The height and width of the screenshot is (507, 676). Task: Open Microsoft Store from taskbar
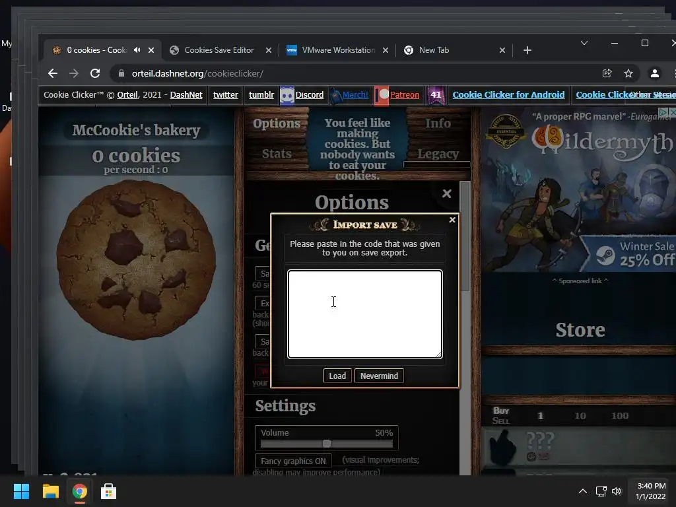pyautogui.click(x=108, y=491)
